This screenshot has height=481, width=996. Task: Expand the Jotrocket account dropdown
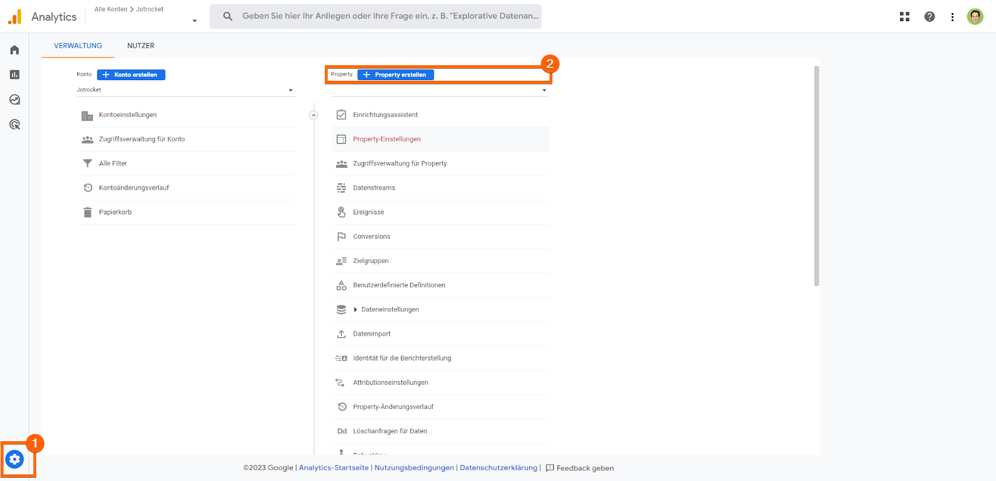point(290,90)
